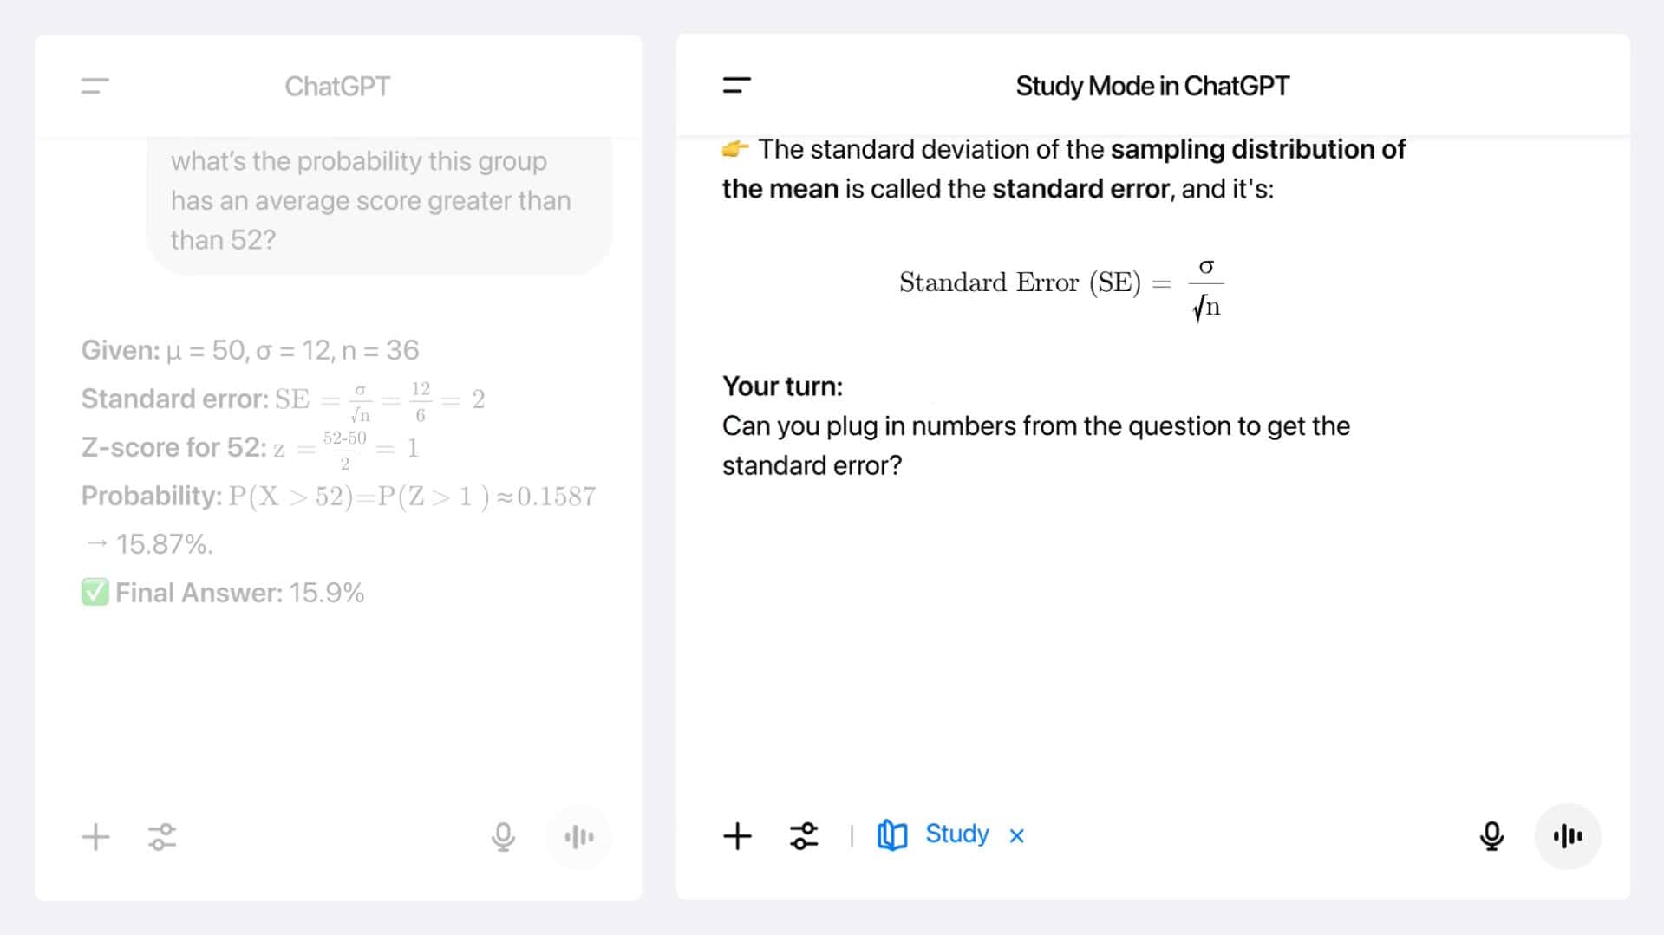Screen dimensions: 1664x935
Task: Start voice mode in the Study Mode panel
Action: pyautogui.click(x=1567, y=836)
